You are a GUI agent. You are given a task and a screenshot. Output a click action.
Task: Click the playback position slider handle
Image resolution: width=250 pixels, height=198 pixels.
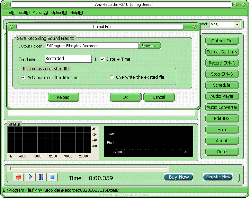pos(10,169)
